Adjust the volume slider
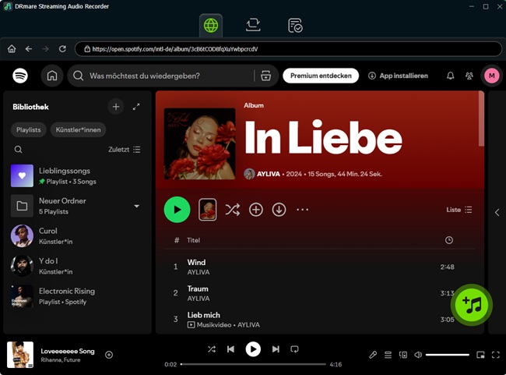Viewport: 506px width, 375px height. click(448, 355)
